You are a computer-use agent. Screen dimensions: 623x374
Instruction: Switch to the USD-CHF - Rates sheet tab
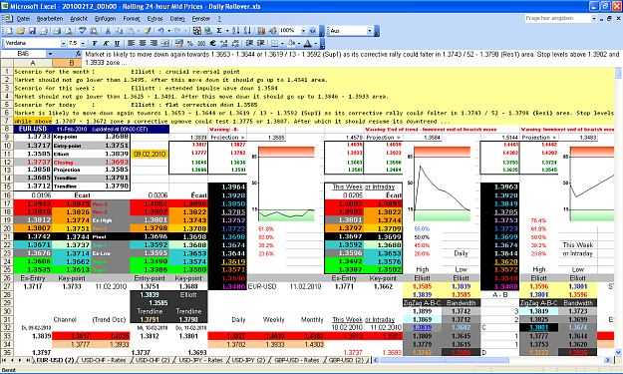pyautogui.click(x=103, y=360)
